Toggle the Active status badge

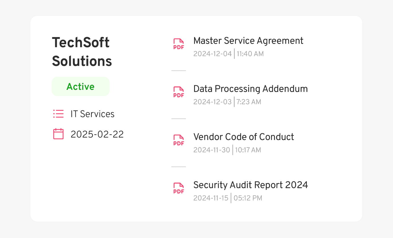pos(80,86)
